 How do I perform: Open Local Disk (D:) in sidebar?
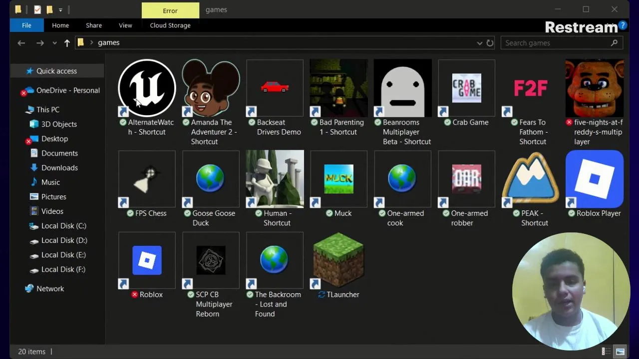(64, 240)
